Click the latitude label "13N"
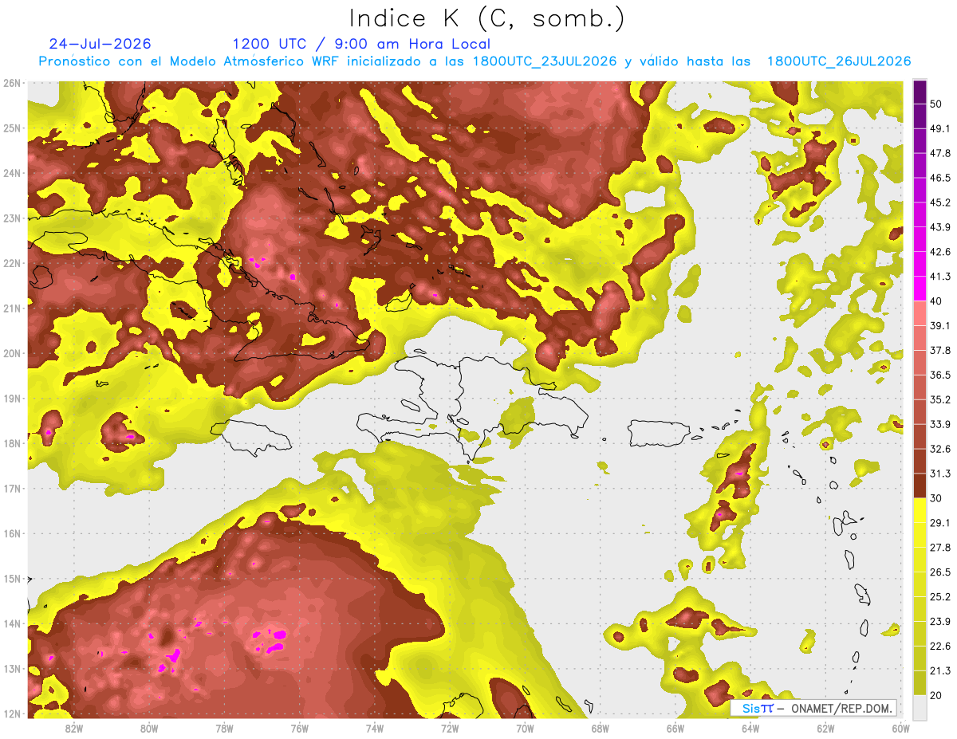The image size is (957, 739). [12, 669]
